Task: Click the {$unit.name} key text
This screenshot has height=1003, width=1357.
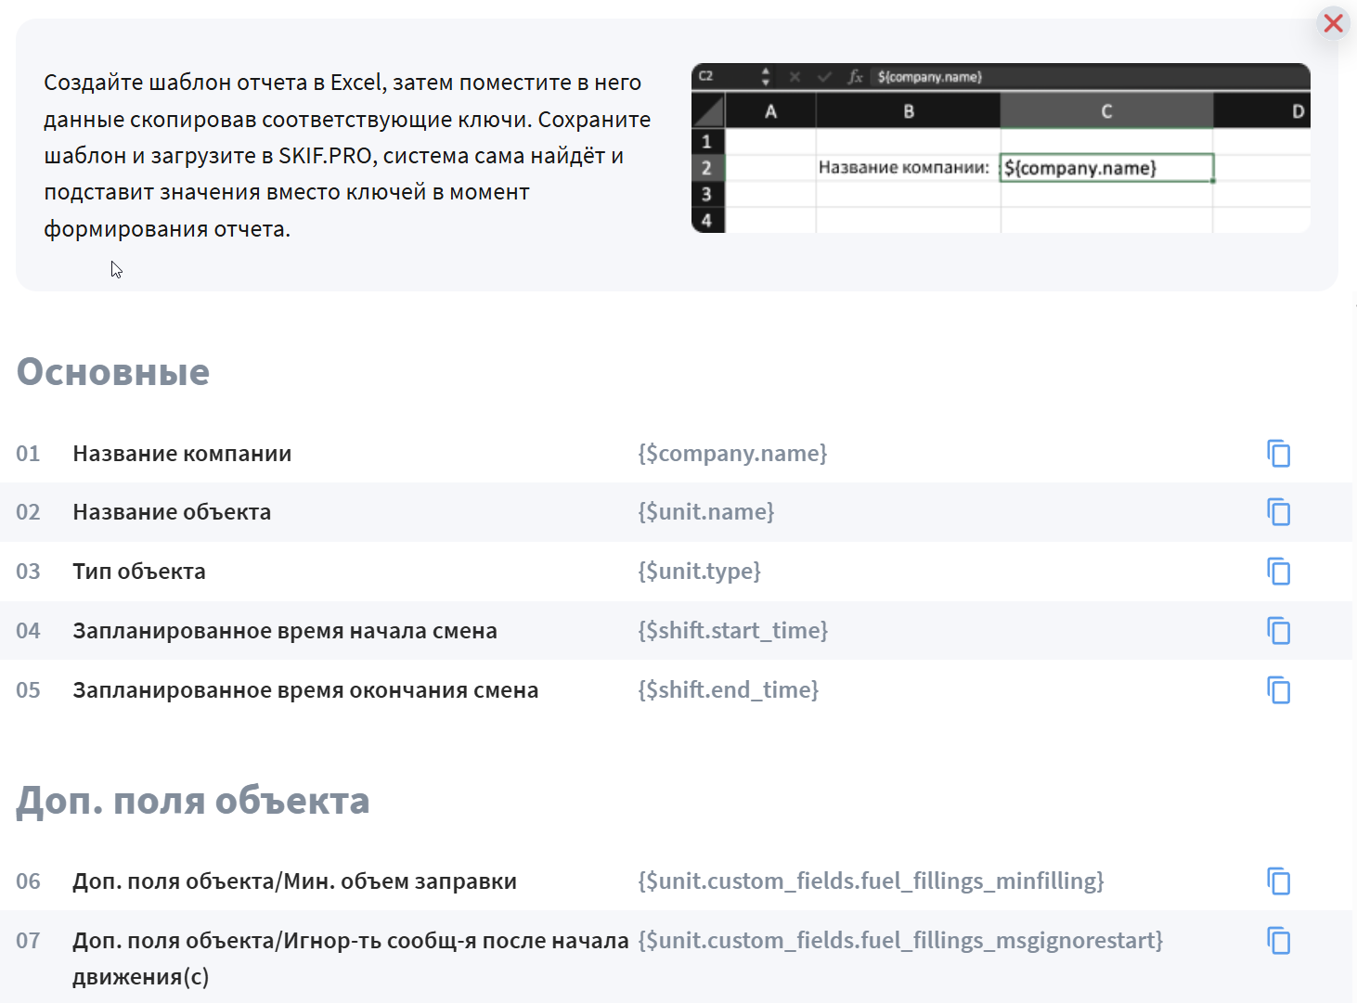Action: pos(705,512)
